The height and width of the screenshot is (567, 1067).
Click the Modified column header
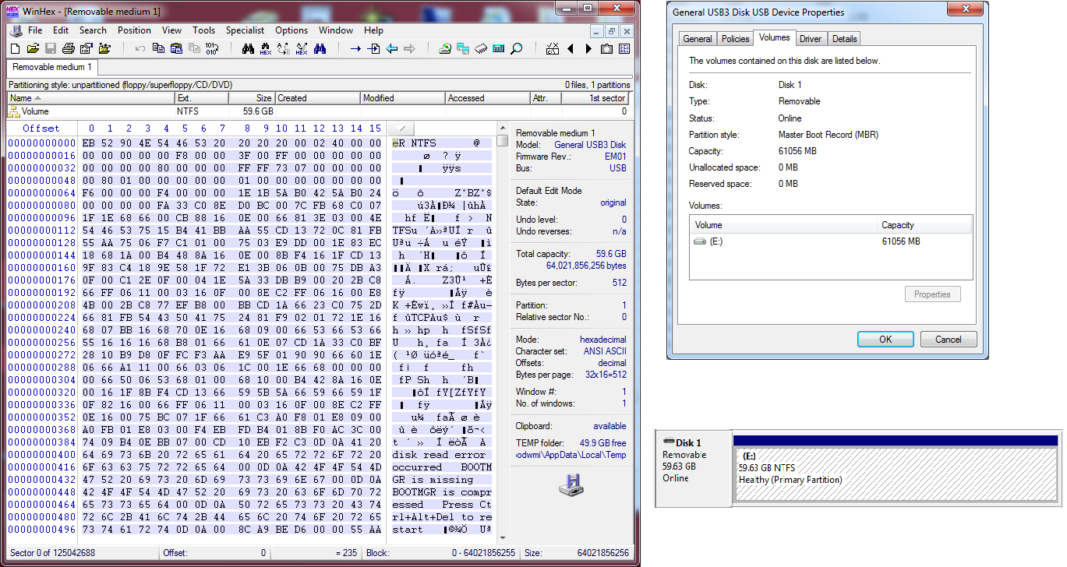[403, 98]
